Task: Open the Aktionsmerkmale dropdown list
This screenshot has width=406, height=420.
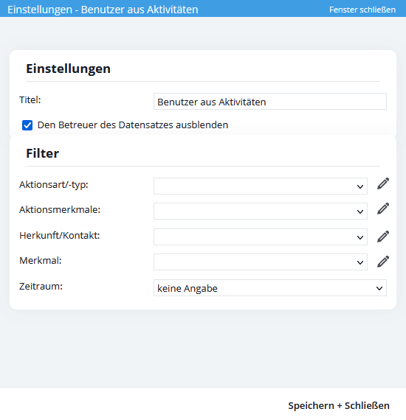Action: click(261, 211)
